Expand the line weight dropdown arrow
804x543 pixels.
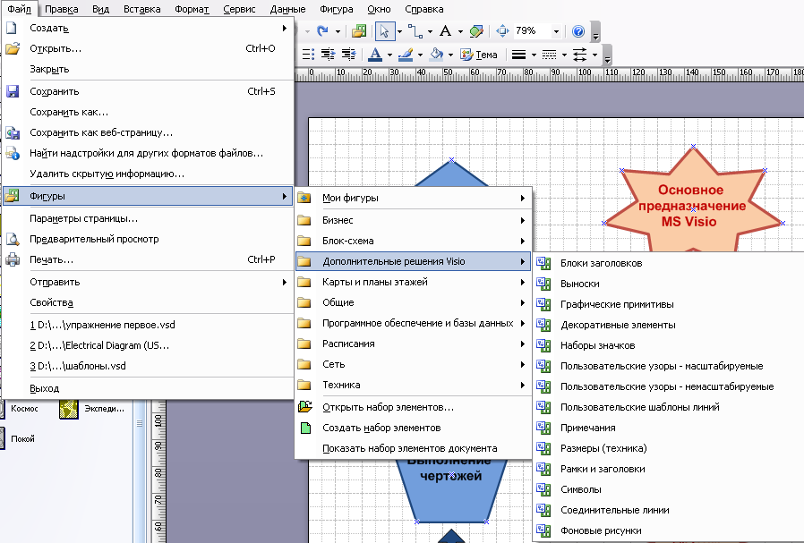pyautogui.click(x=534, y=55)
